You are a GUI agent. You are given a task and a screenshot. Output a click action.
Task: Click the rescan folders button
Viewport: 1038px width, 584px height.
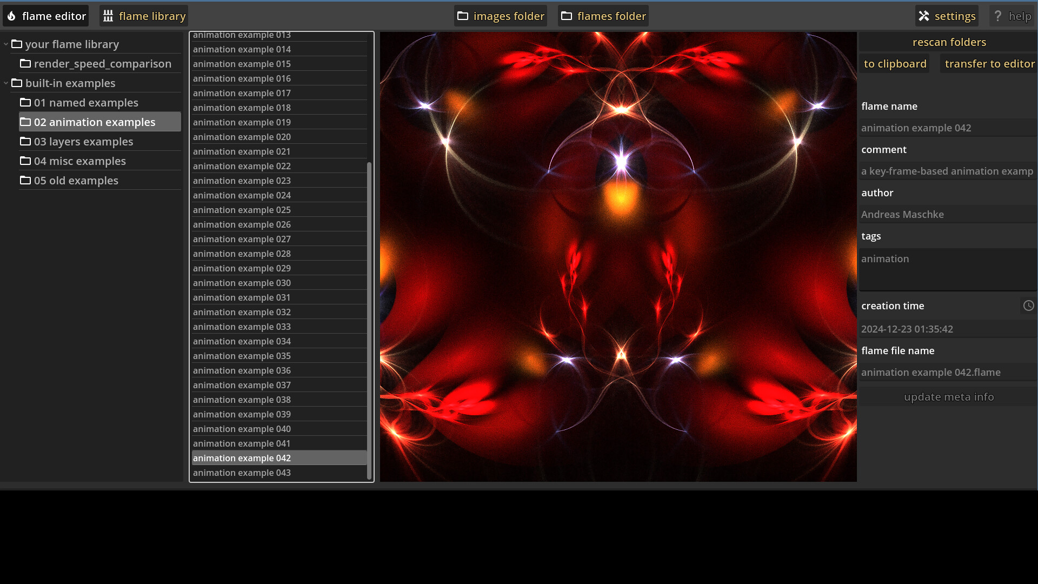949,42
